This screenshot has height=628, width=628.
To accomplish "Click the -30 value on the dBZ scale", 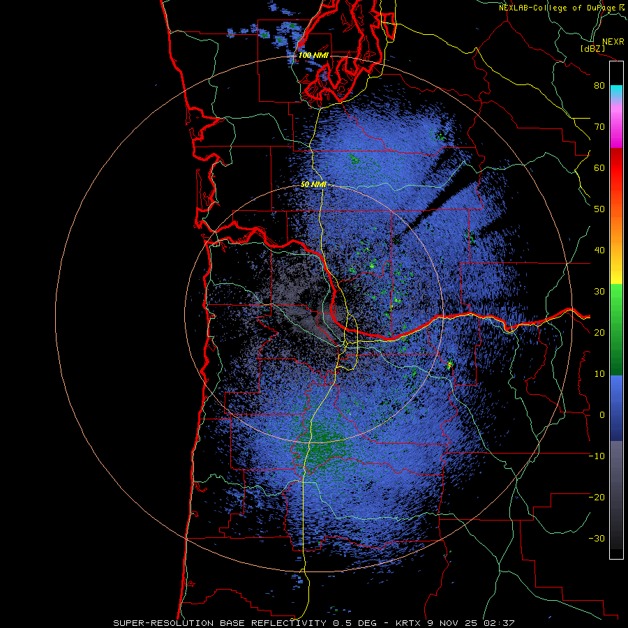I will pos(597,538).
